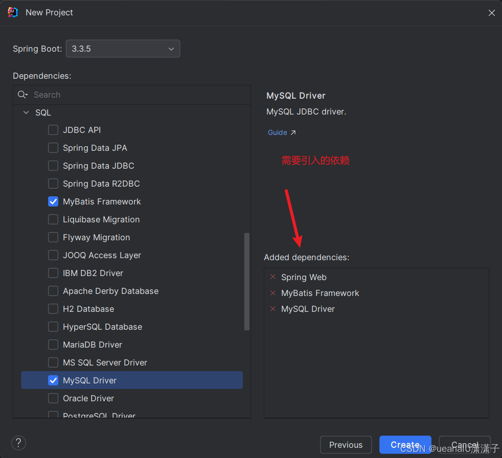Select MyBatis Framework in added dependencies list

tap(320, 293)
